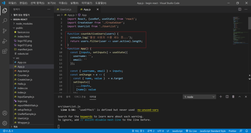Open the Extensions view
This screenshot has width=251, height=133.
[x=5, y=51]
